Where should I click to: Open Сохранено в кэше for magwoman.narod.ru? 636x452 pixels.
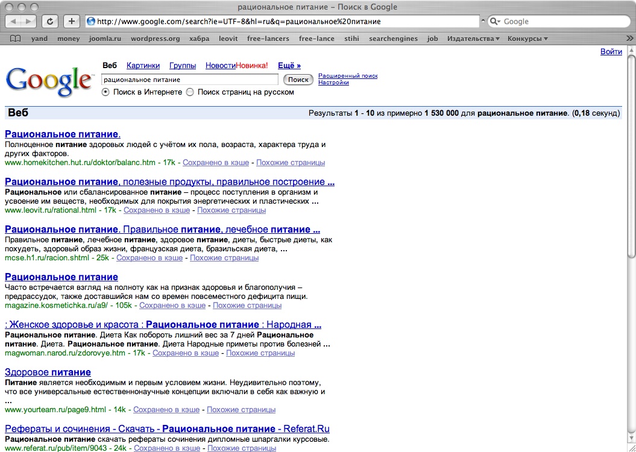click(x=186, y=353)
